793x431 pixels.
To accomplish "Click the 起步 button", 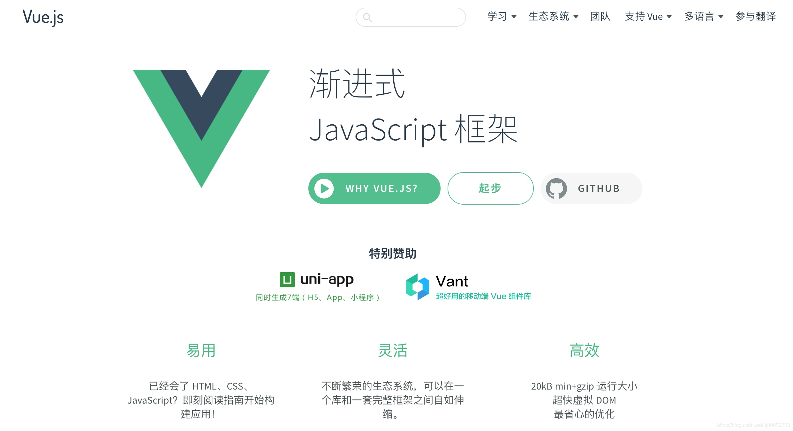I will click(x=489, y=188).
